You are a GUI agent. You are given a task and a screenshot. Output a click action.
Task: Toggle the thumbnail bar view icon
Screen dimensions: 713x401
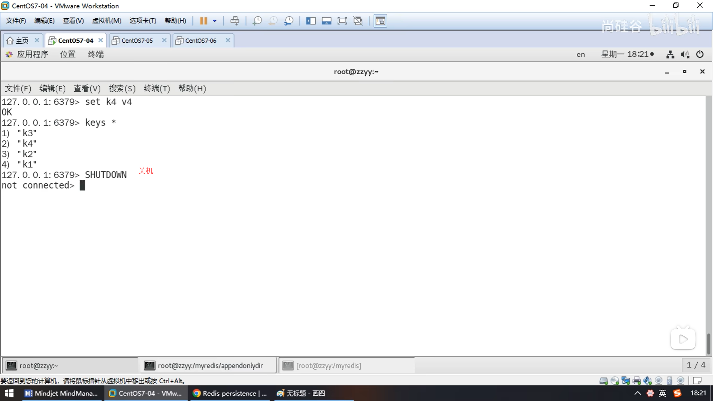(326, 21)
